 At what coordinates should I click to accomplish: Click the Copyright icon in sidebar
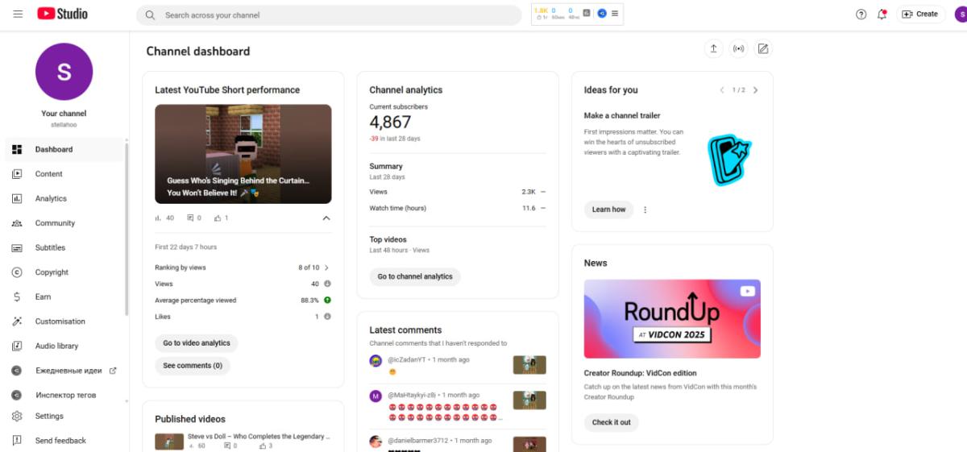point(17,272)
